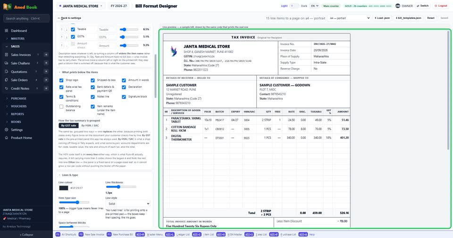Click Alt+M Master Menu shortcut badge
The height and width of the screenshot is (238, 453).
point(140,235)
